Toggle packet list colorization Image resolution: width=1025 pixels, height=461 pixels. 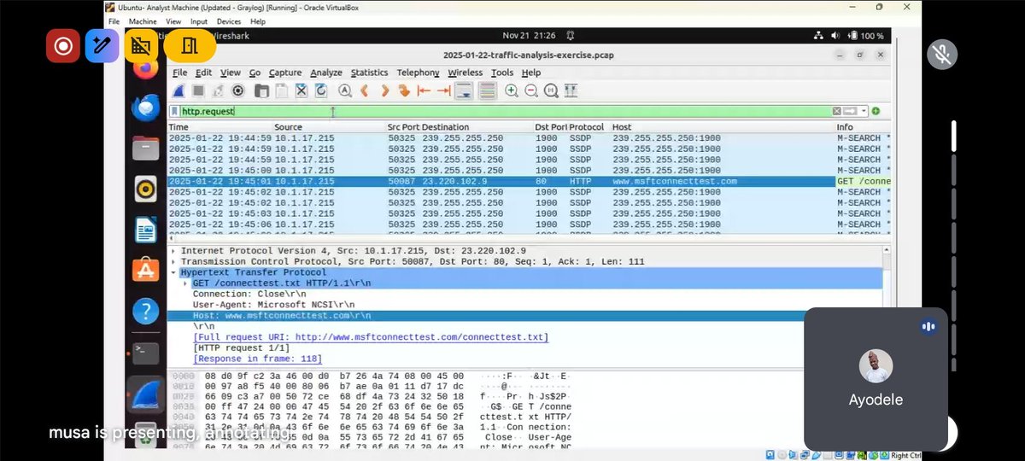click(x=488, y=90)
